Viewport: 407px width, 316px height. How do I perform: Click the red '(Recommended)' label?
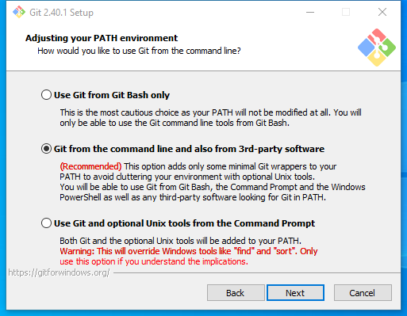90,166
